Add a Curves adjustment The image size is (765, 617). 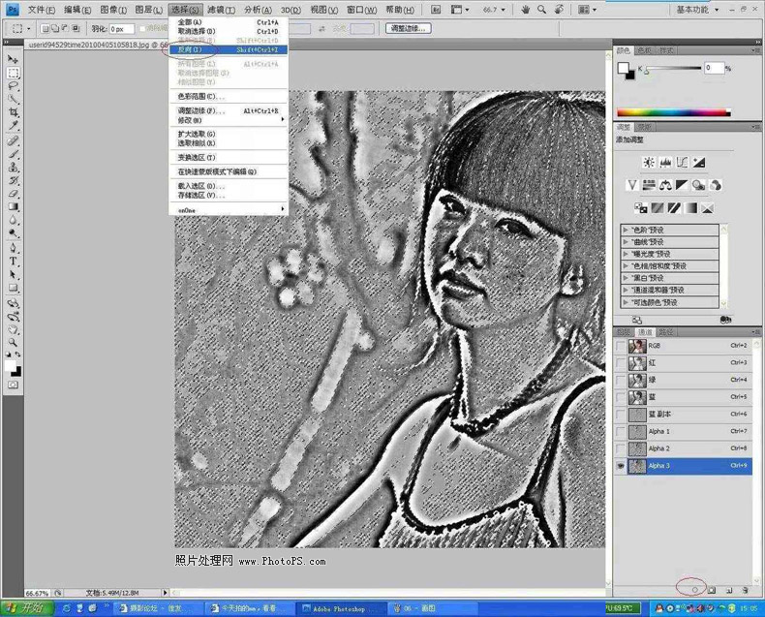click(682, 163)
